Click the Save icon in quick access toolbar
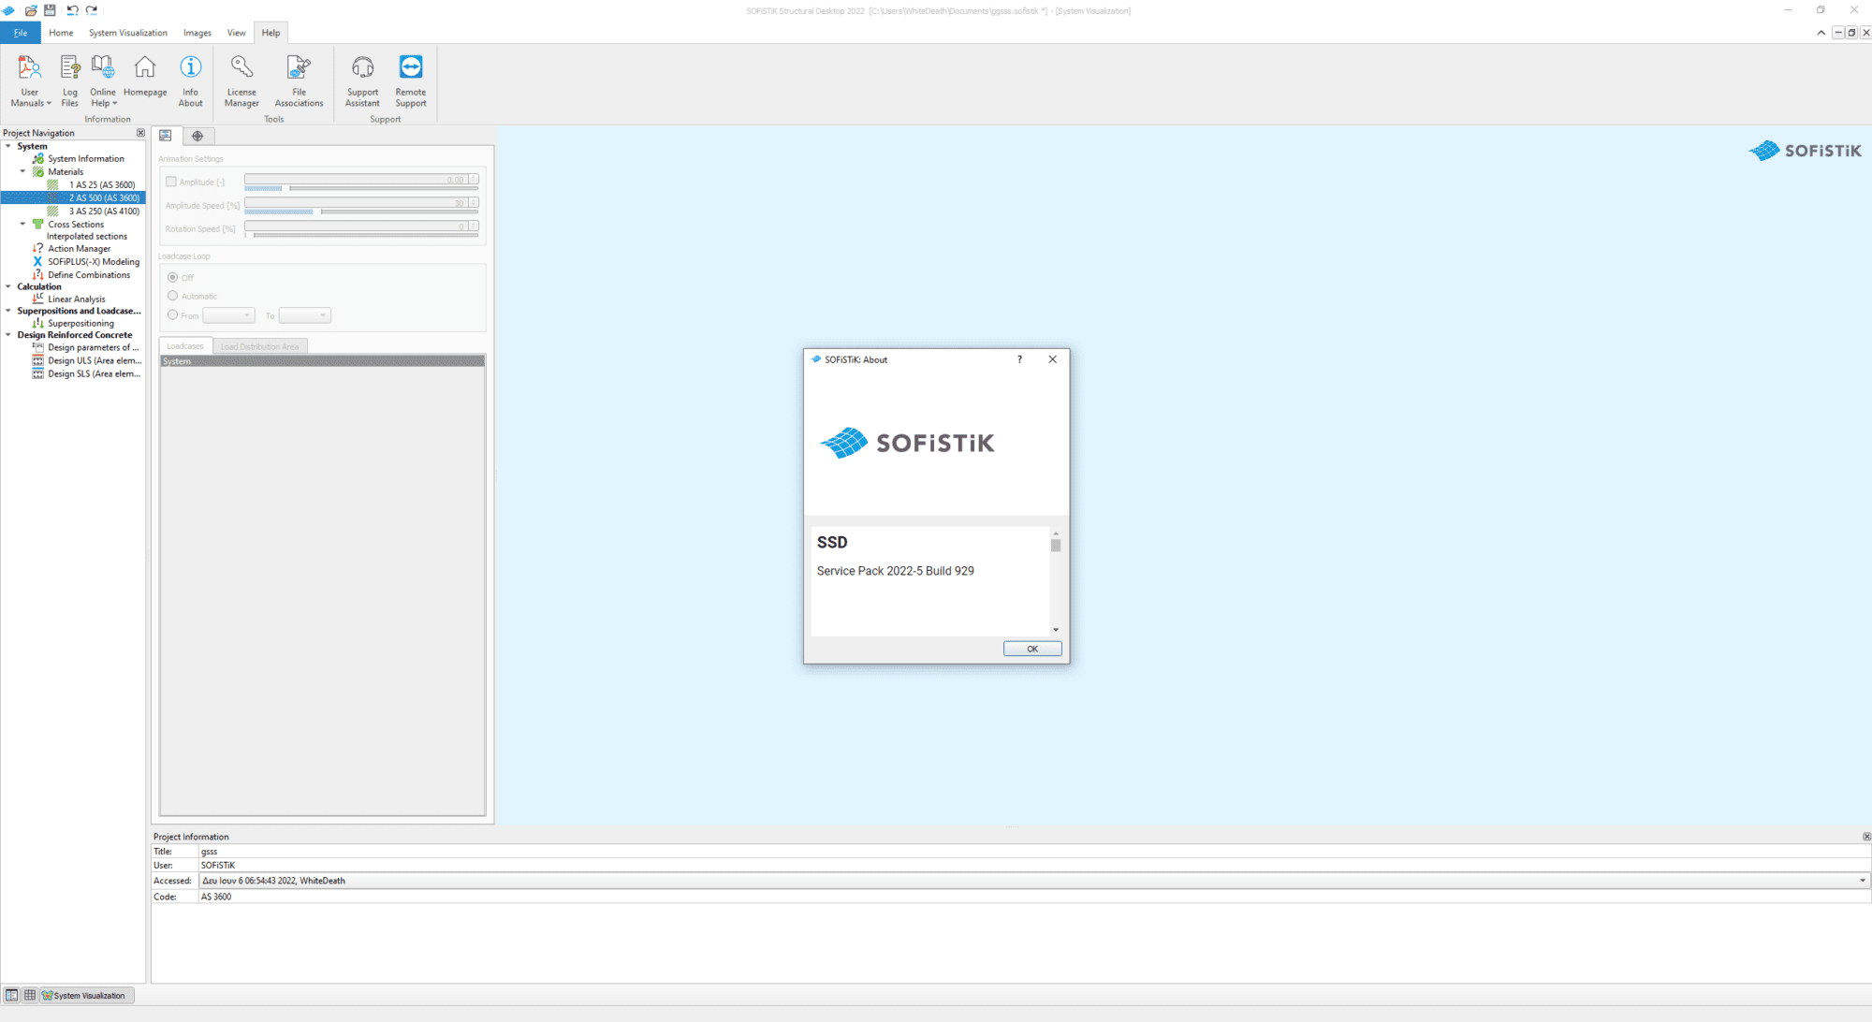This screenshot has height=1022, width=1872. pos(51,10)
